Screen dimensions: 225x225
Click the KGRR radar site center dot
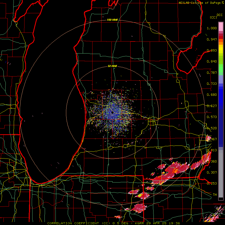tap(112, 113)
